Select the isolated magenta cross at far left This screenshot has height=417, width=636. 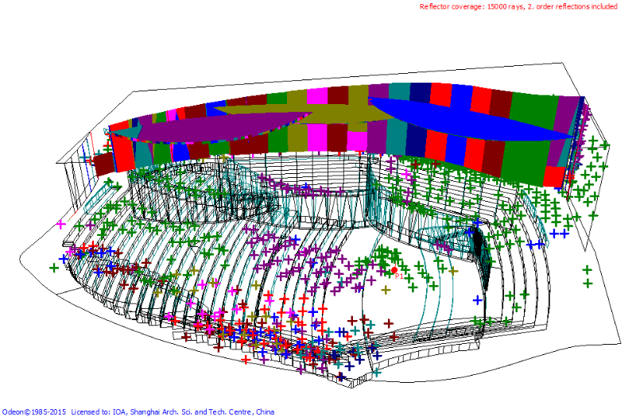[60, 225]
